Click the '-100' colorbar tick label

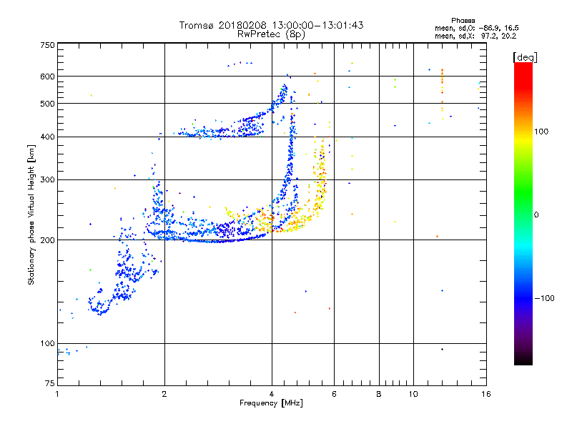pyautogui.click(x=544, y=298)
